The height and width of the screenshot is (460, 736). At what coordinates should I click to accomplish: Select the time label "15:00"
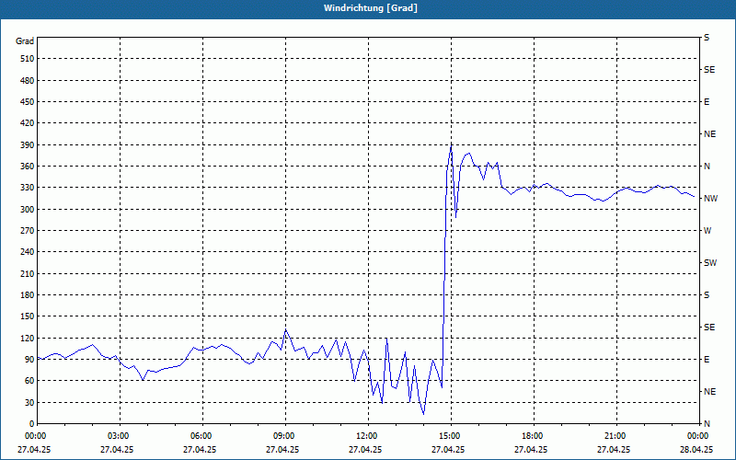(x=448, y=436)
